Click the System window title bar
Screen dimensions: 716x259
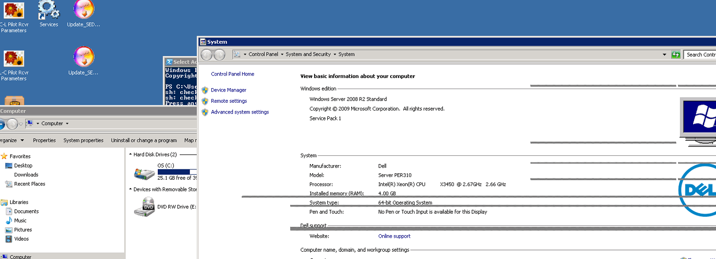click(457, 42)
